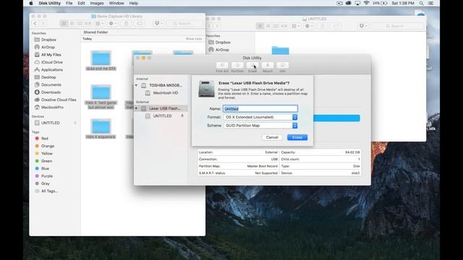Click Show Less in Shared Folder window
This screenshot has height=260, width=463.
[x=194, y=39]
